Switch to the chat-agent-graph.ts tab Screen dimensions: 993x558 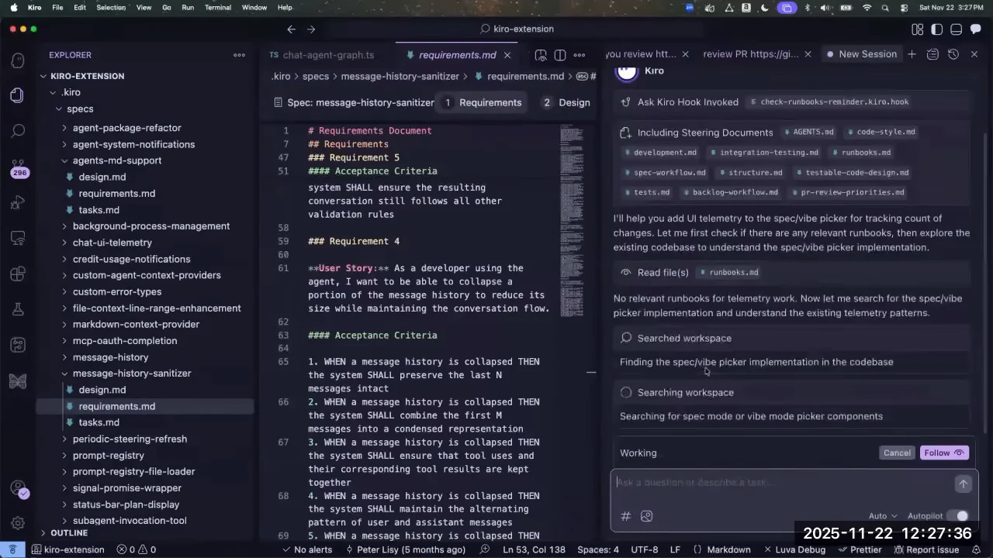coord(328,55)
